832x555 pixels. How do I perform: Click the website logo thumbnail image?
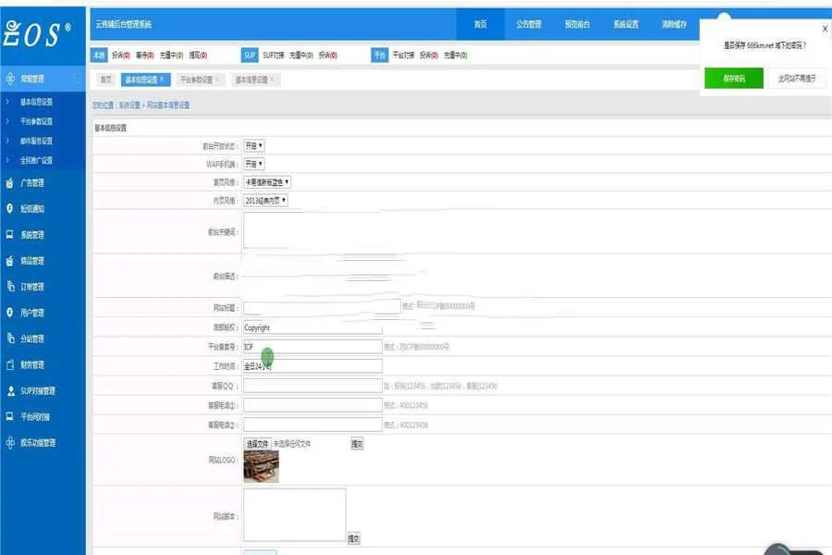click(261, 466)
